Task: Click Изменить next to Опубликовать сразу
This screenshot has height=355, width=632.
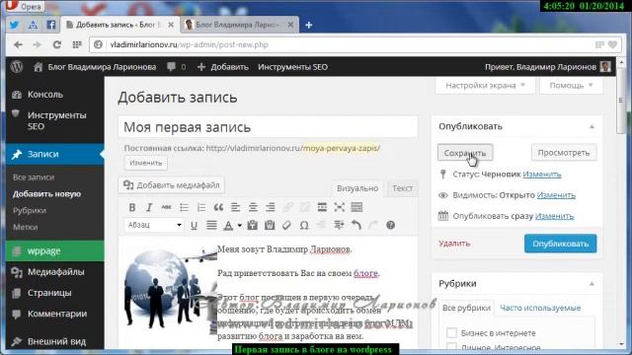Action: point(554,216)
